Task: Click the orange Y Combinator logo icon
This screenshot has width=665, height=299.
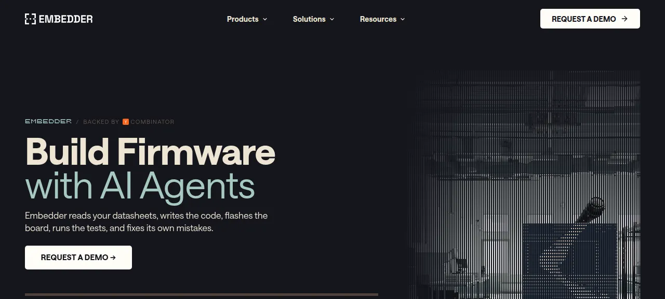Action: [x=126, y=122]
